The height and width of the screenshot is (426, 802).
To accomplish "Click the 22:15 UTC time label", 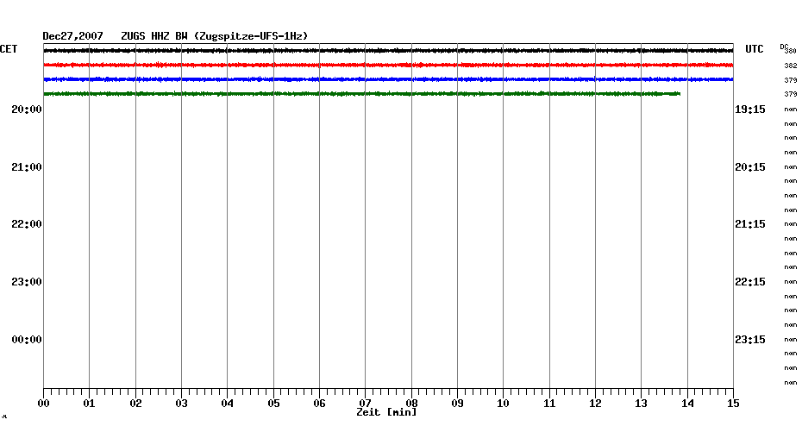I will point(750,282).
